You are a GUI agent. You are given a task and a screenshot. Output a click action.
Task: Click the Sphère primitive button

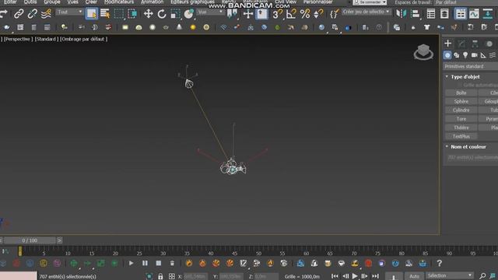[x=461, y=101]
